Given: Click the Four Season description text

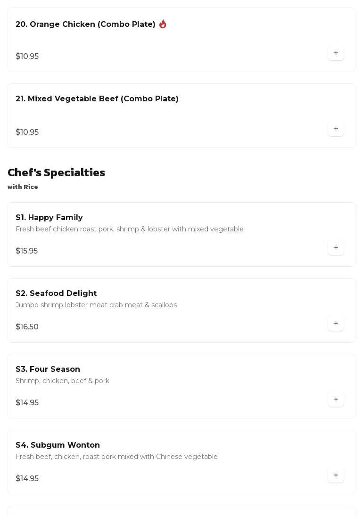Looking at the screenshot, I should pos(62,381).
